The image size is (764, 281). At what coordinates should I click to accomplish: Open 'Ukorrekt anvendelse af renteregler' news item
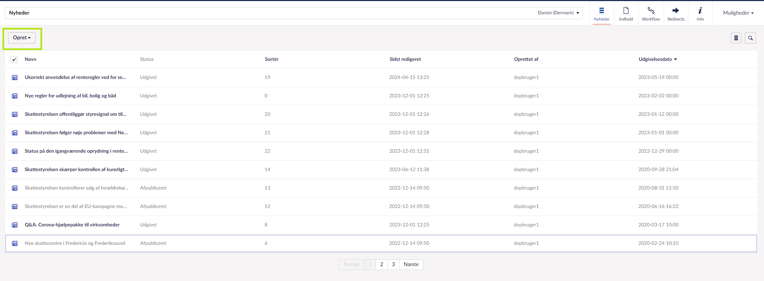click(75, 77)
